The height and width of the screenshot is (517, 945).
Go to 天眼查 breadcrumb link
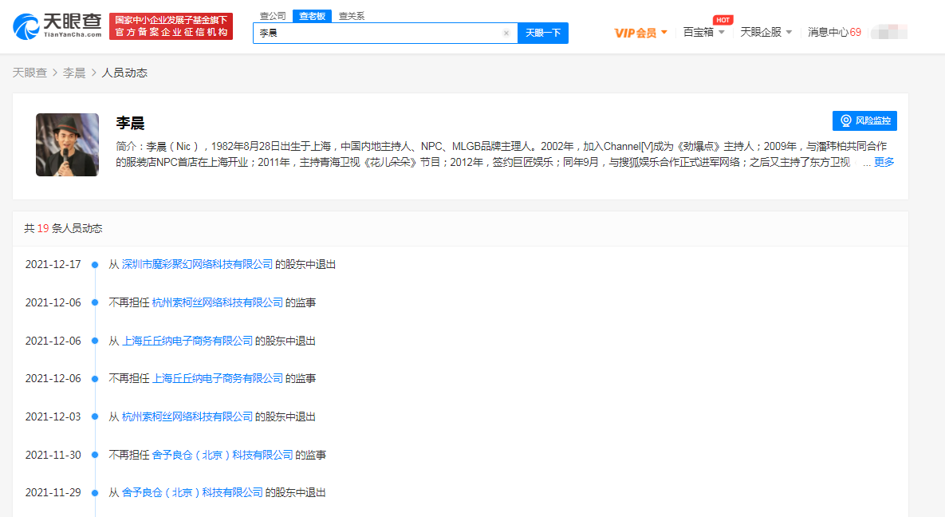coord(30,73)
